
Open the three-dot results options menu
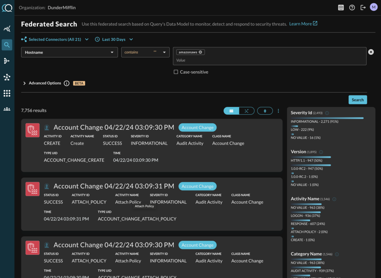278,111
